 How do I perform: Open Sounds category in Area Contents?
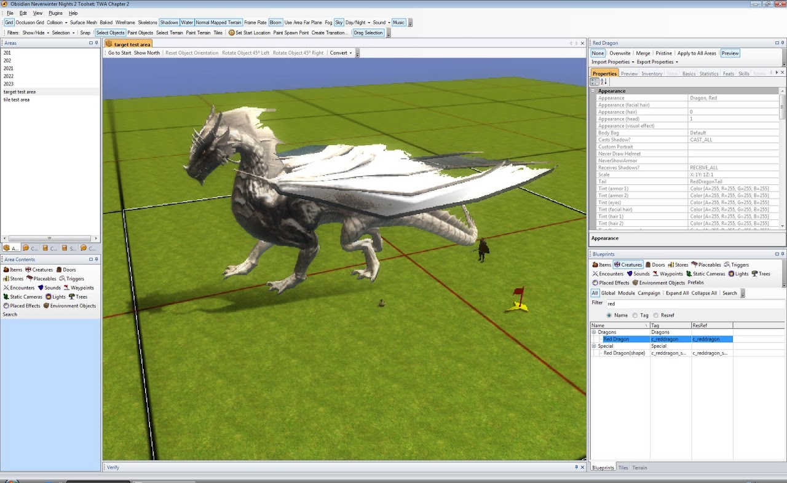[41, 288]
